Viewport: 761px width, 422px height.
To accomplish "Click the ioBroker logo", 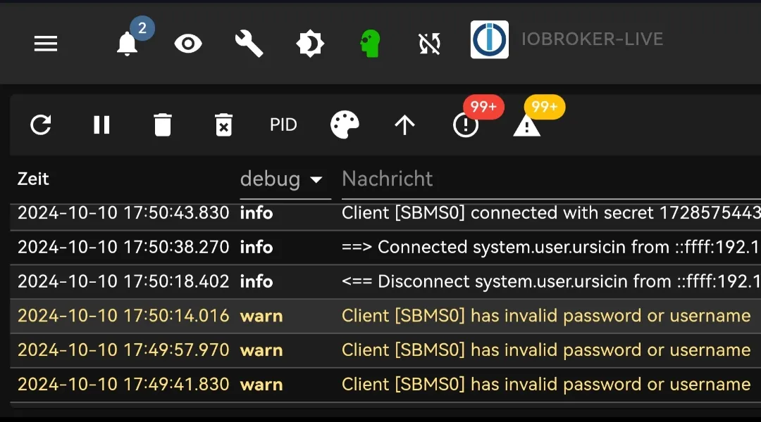I will pyautogui.click(x=490, y=40).
